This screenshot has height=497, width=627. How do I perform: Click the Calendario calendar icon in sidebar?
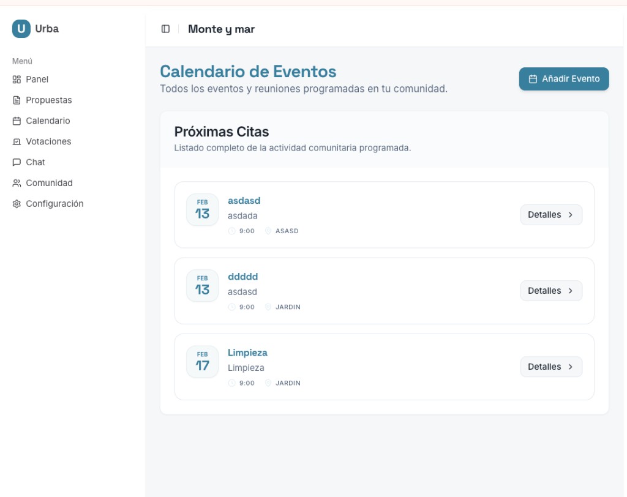click(17, 121)
